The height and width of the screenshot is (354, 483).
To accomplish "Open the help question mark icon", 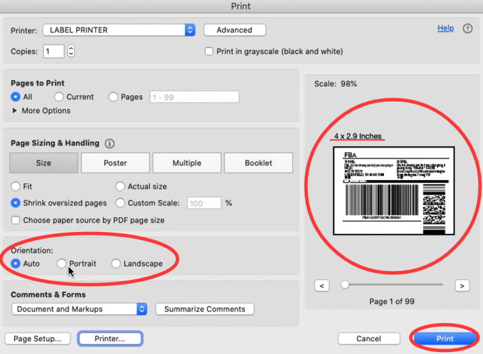I will pyautogui.click(x=467, y=29).
